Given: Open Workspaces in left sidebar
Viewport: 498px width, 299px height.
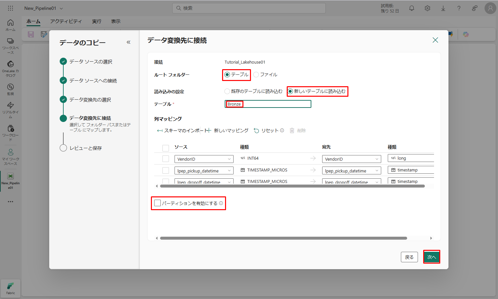Looking at the screenshot, I should (10, 46).
